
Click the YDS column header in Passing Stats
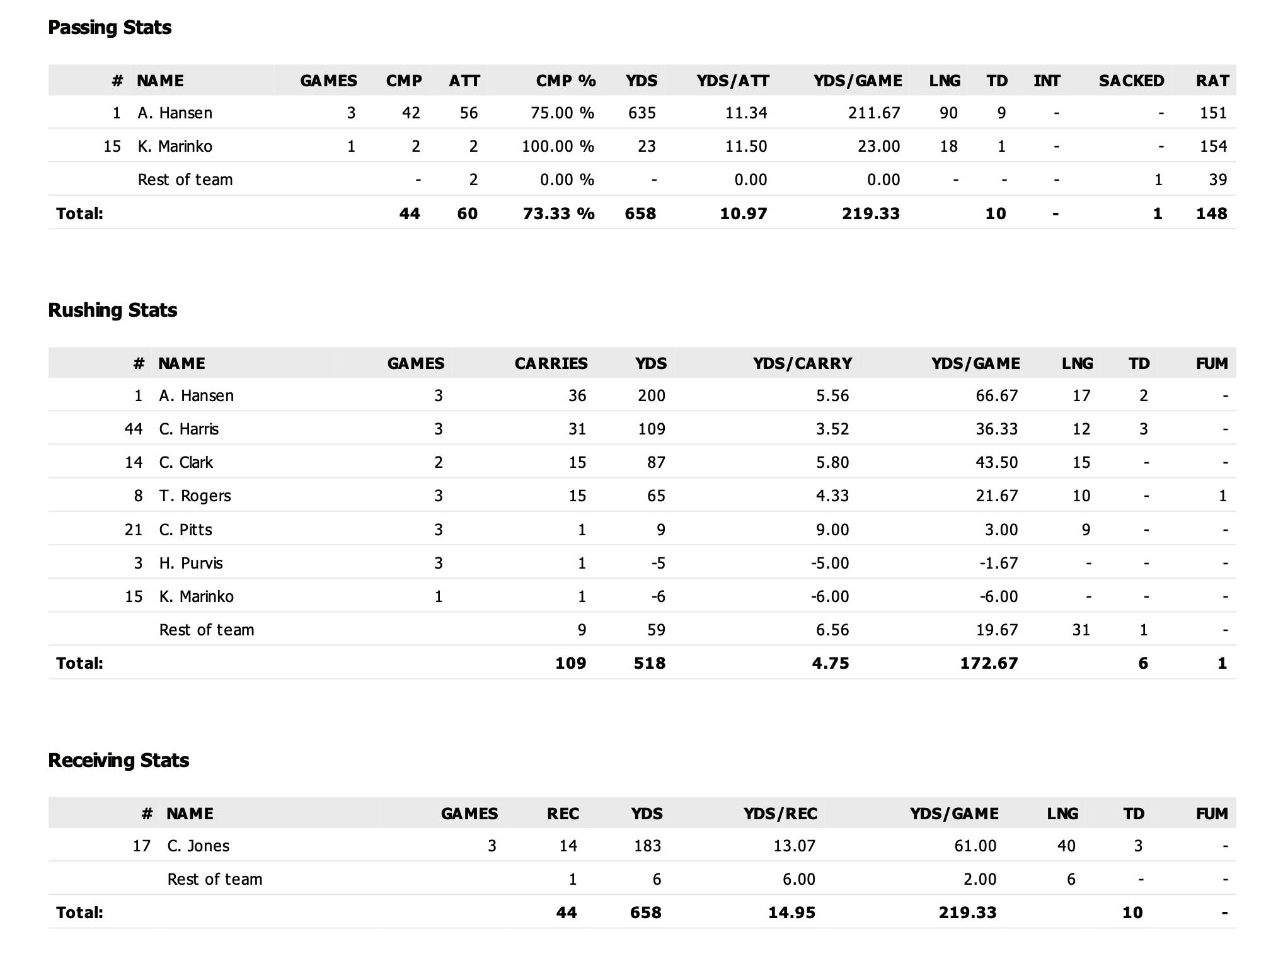pyautogui.click(x=641, y=81)
